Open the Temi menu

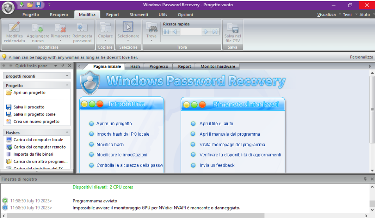click(x=347, y=14)
